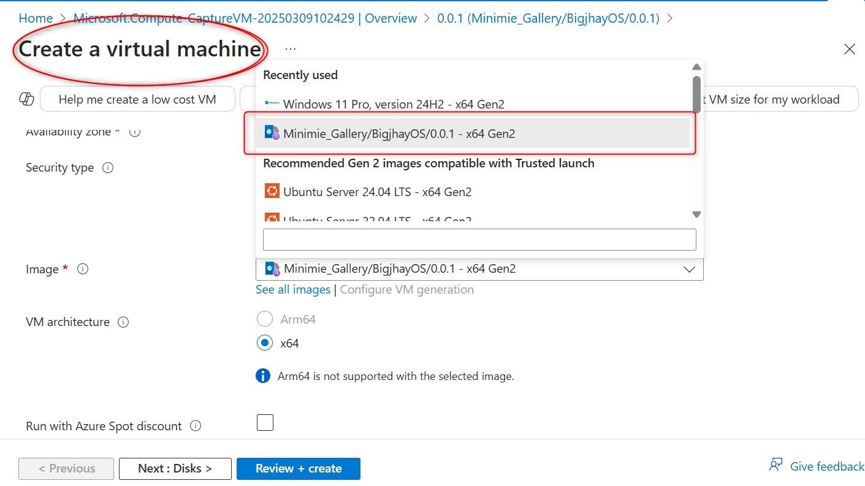
Task: Click the Recommended Gen 2 images heading
Action: point(429,163)
